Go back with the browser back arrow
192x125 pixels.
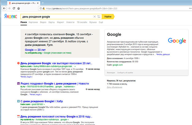4,8
